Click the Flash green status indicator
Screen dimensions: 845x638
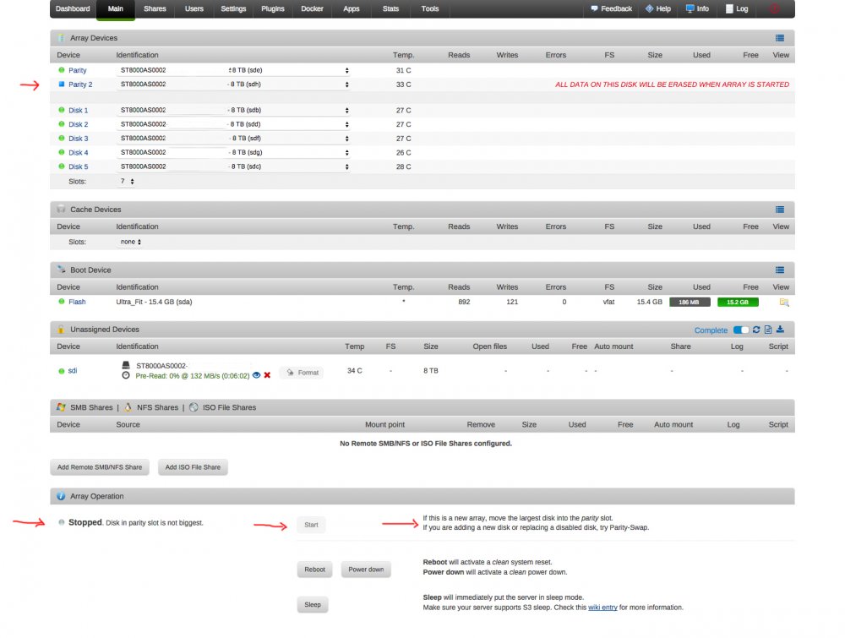click(x=62, y=302)
